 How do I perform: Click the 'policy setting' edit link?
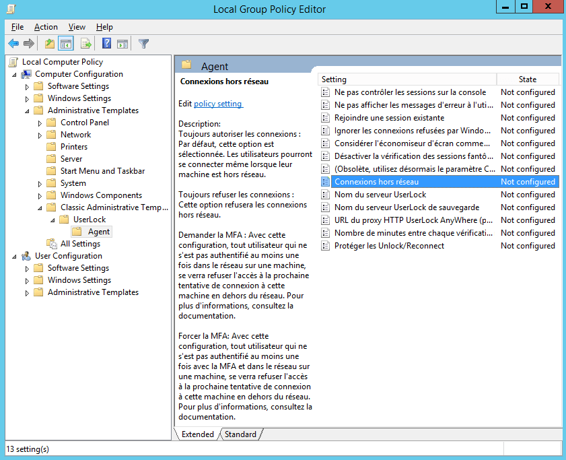coord(218,104)
